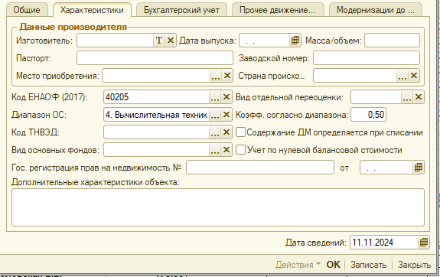Open the Код ЕНАОФ (2017) selection dialog
Viewport: 440px width, 277px height.
(x=215, y=97)
